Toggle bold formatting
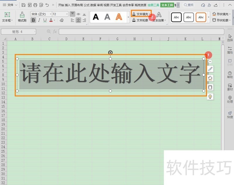This screenshot has width=234, height=185. click(x=34, y=20)
